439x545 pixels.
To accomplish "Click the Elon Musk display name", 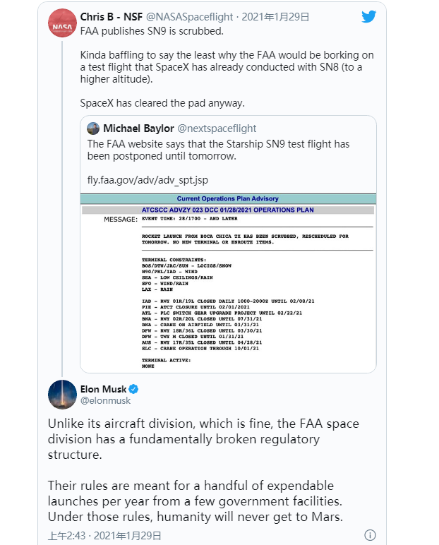I will (x=103, y=389).
